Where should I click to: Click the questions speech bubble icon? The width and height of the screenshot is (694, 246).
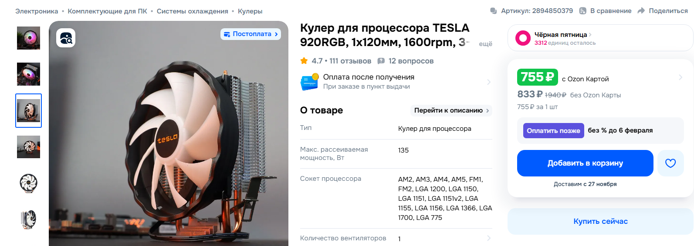click(x=381, y=61)
